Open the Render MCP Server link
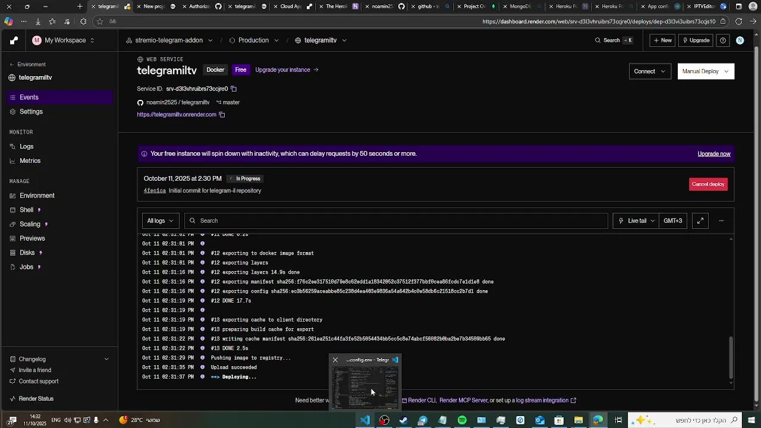Viewport: 761px width, 428px height. coord(463,401)
